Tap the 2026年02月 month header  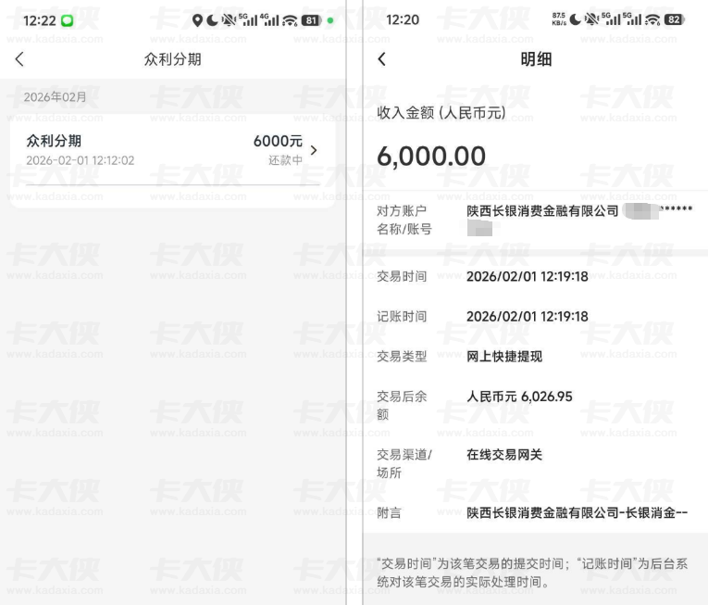(55, 96)
